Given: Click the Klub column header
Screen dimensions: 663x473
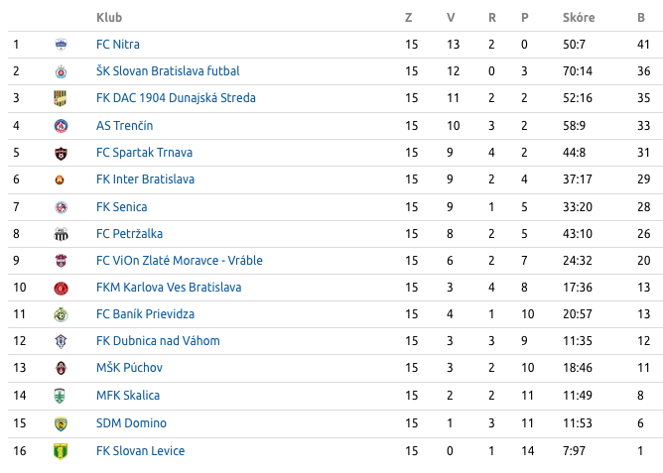Looking at the screenshot, I should click(109, 18).
